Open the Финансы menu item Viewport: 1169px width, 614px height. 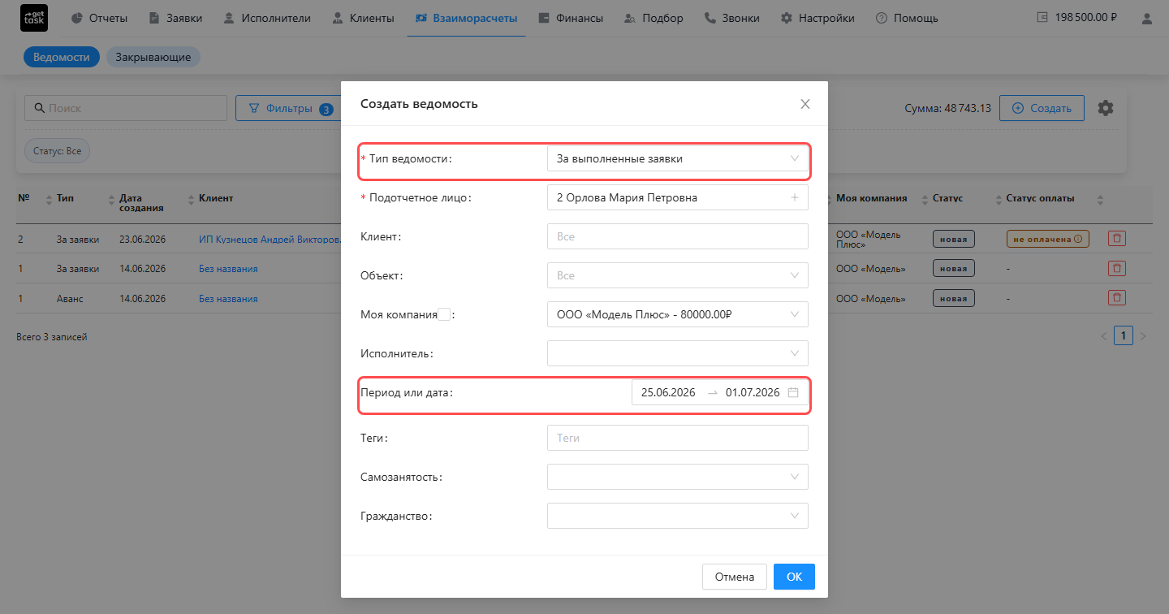(571, 18)
